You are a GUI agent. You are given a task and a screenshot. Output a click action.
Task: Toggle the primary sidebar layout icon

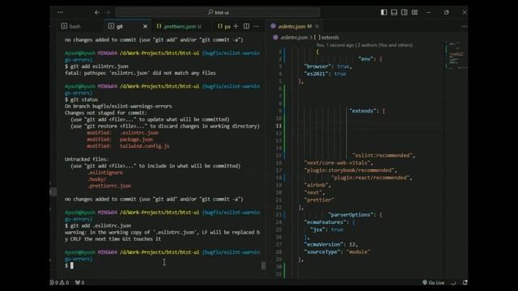coord(384,12)
